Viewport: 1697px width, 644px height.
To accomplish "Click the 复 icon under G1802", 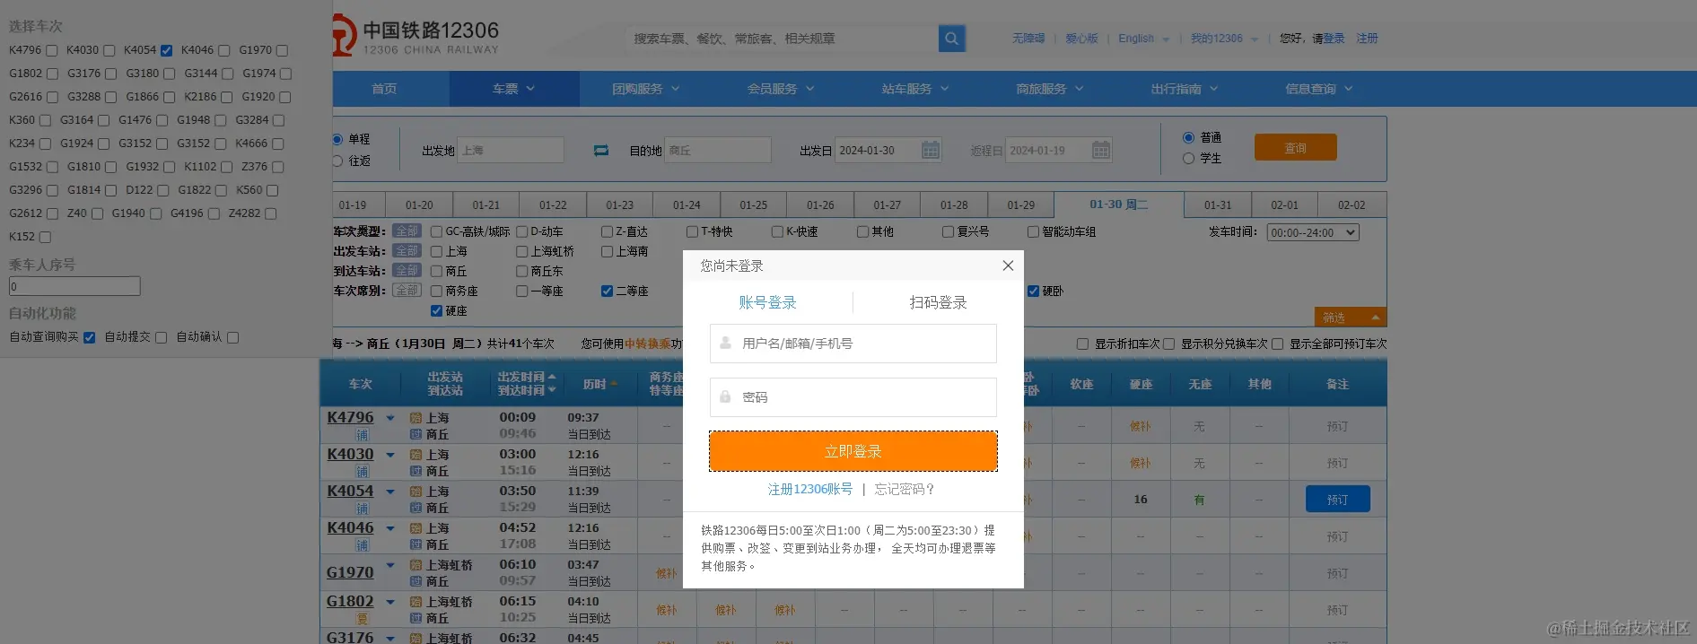I will 362,619.
